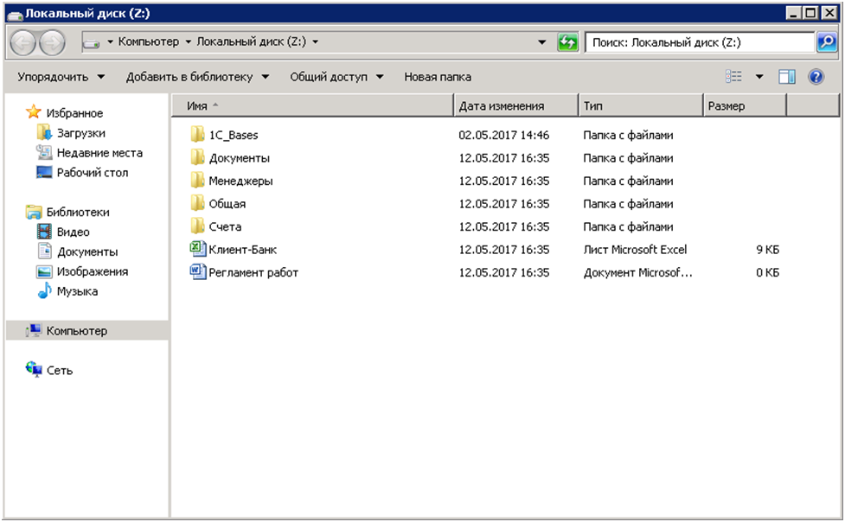Expand the arrow before Компьютер breadcrumb
This screenshot has width=845, height=522.
pyautogui.click(x=110, y=42)
